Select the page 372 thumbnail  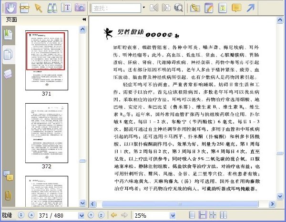click(x=47, y=133)
